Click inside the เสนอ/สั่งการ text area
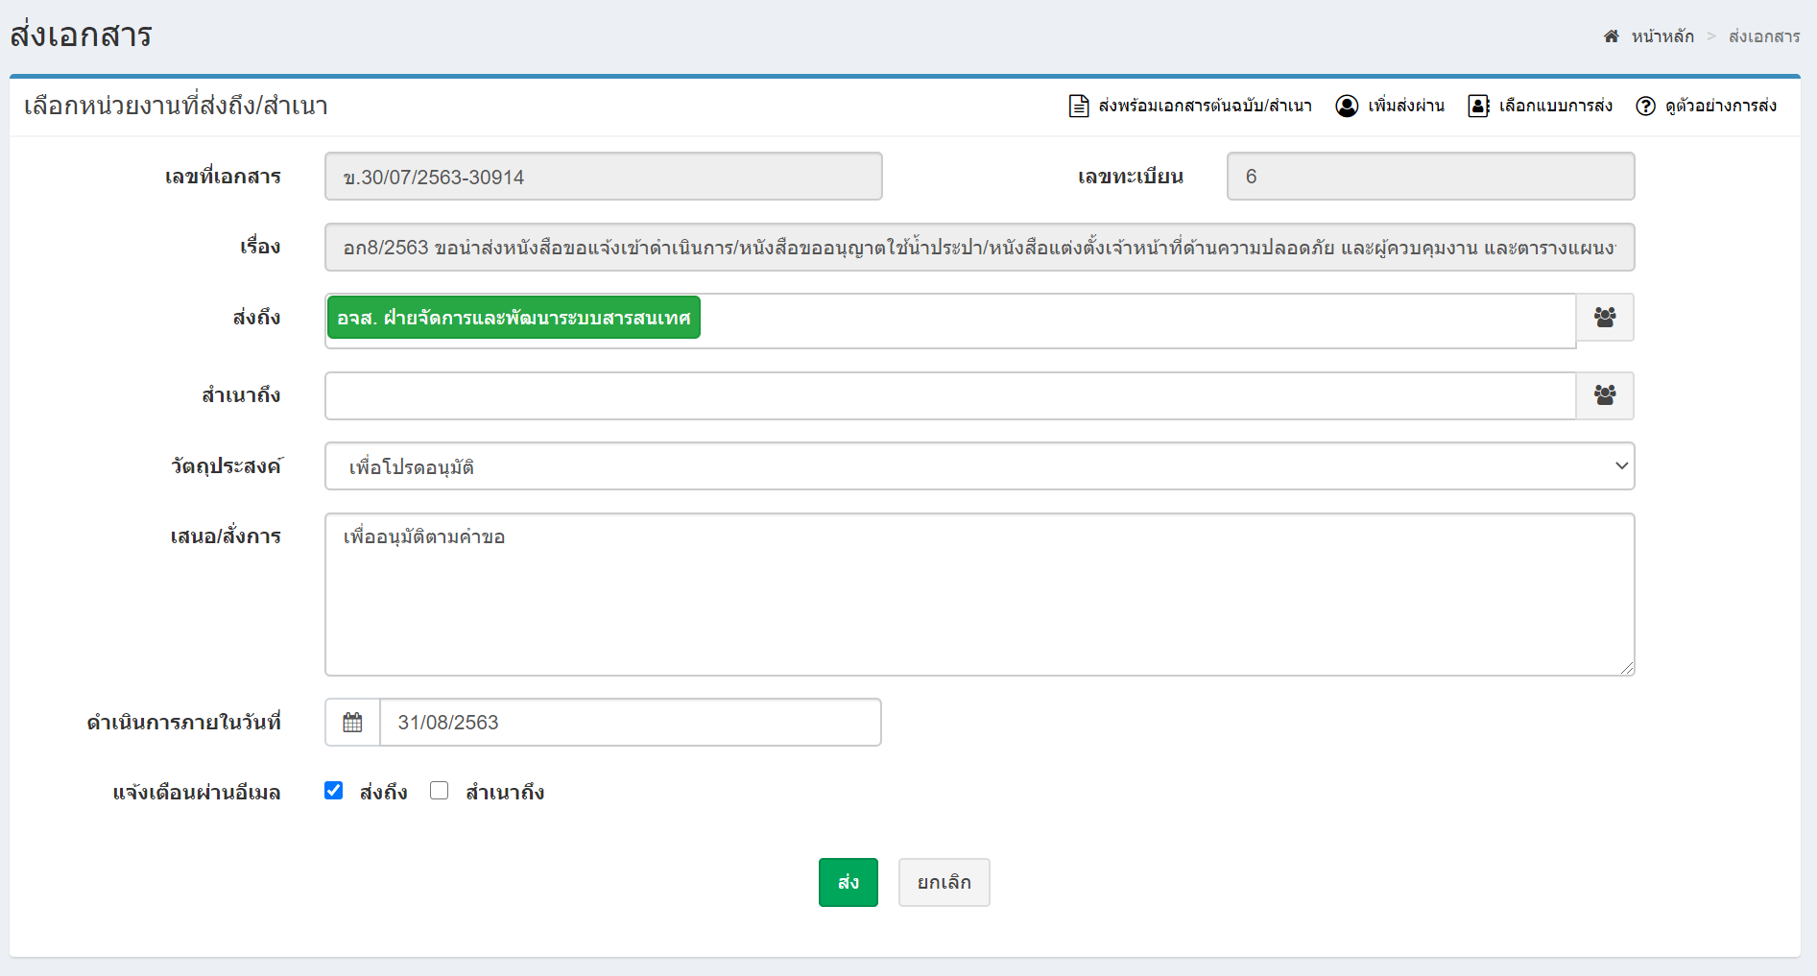 tap(979, 595)
